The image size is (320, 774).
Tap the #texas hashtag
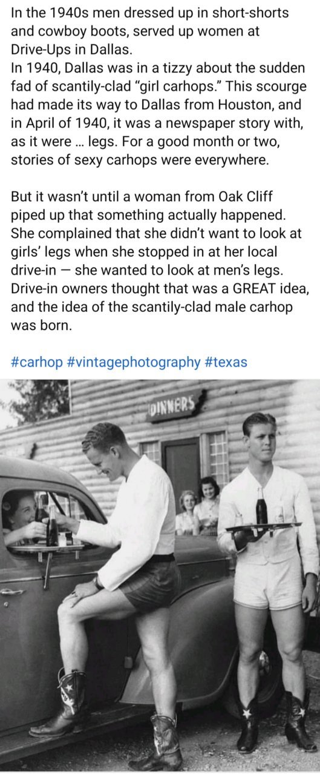point(226,362)
